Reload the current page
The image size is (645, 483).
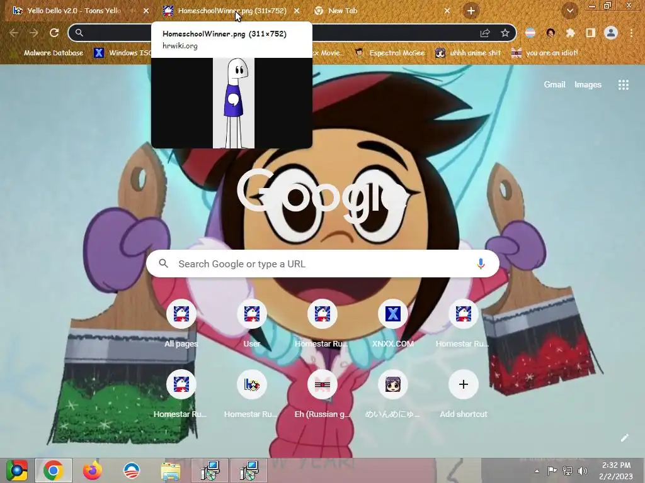point(54,33)
